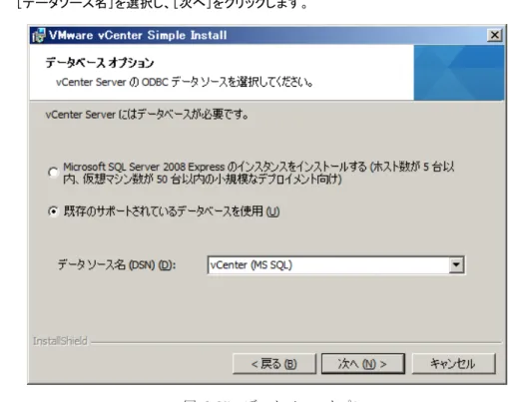The width and height of the screenshot is (508, 402).
Task: Click the InstallShield label text
Action: 60,341
